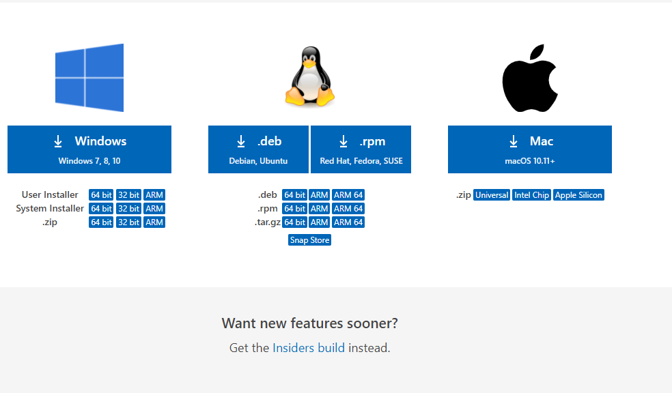
Task: Get the Linux .rpm ARM 64 package
Action: (348, 209)
